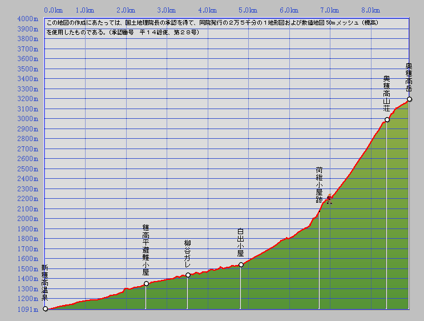Click the 0.0km distance label
Image resolution: width=424 pixels, height=321 pixels.
click(x=54, y=10)
